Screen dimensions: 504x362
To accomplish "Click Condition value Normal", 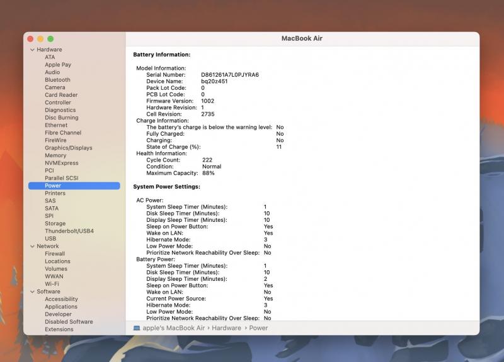I will coord(212,167).
